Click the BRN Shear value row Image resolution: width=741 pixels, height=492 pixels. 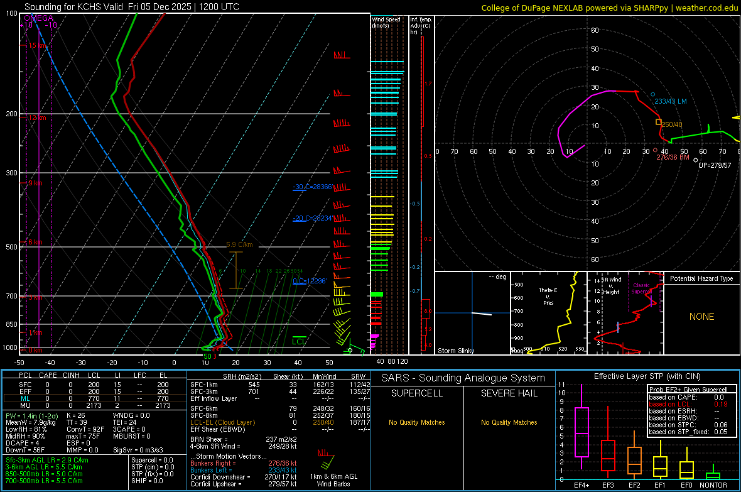click(x=244, y=439)
